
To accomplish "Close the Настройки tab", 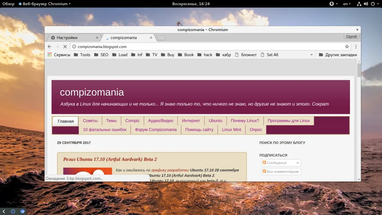I will 97,38.
